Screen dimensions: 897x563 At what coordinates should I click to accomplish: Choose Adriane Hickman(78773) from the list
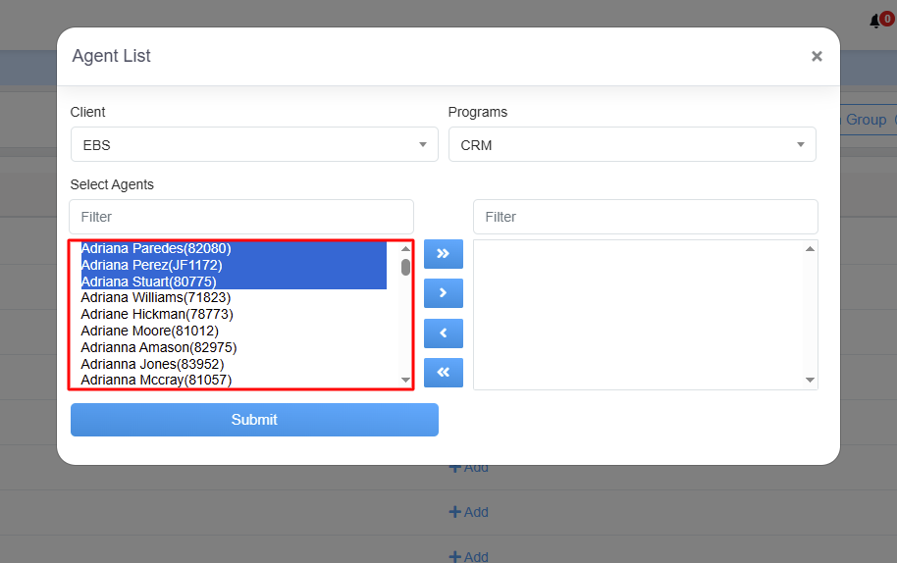[x=157, y=315]
